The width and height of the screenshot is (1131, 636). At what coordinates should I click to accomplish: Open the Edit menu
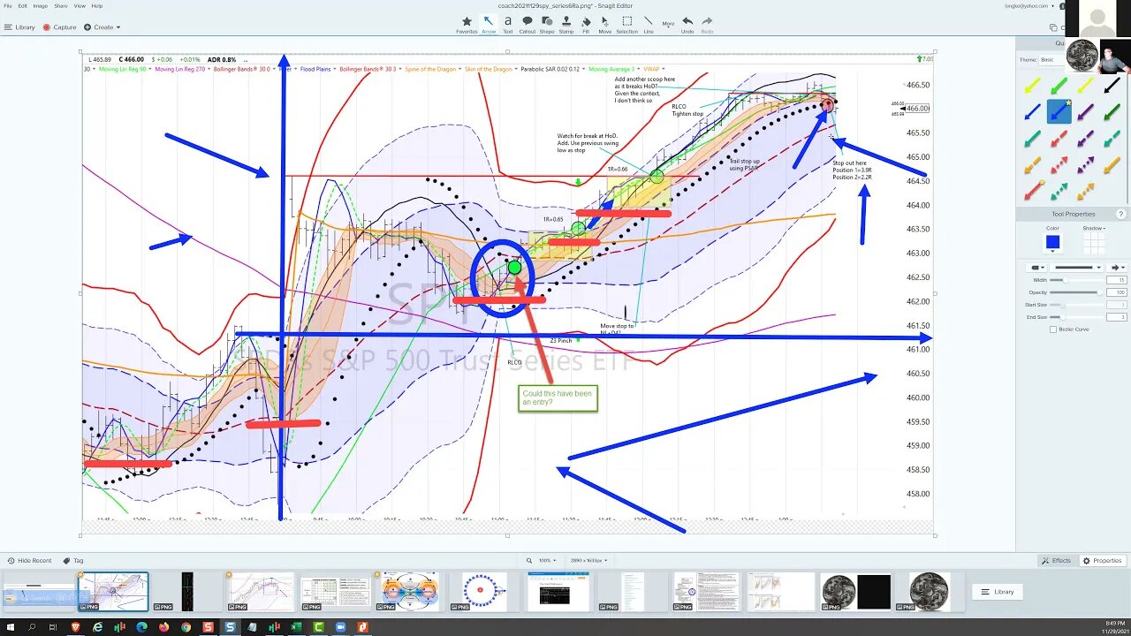[x=22, y=6]
